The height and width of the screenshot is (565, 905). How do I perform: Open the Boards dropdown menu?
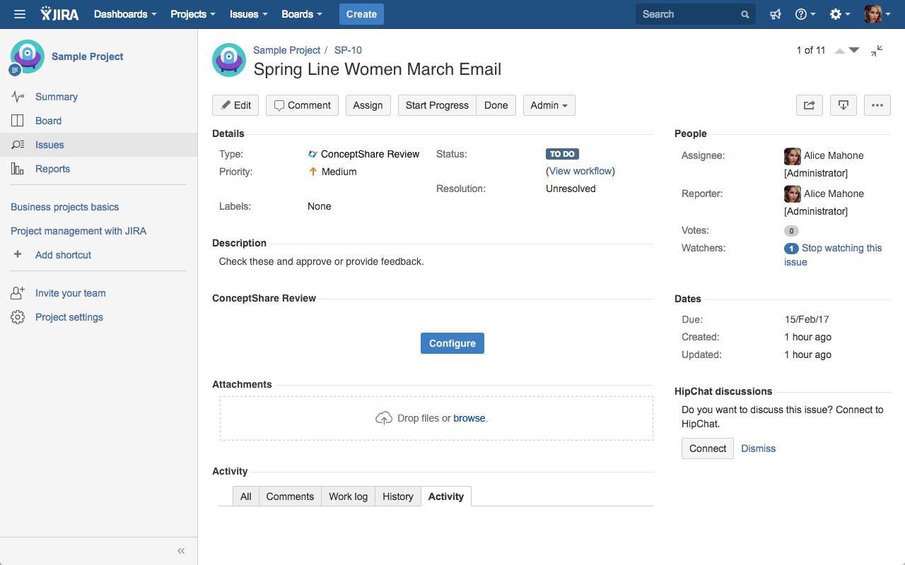point(301,14)
